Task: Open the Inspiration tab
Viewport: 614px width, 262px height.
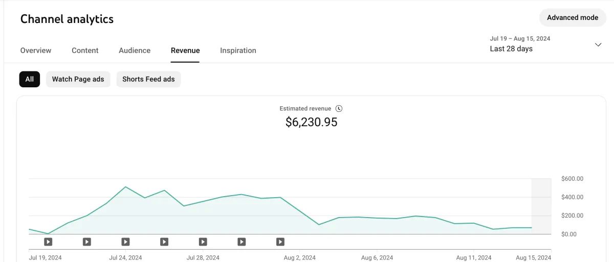Action: 238,51
